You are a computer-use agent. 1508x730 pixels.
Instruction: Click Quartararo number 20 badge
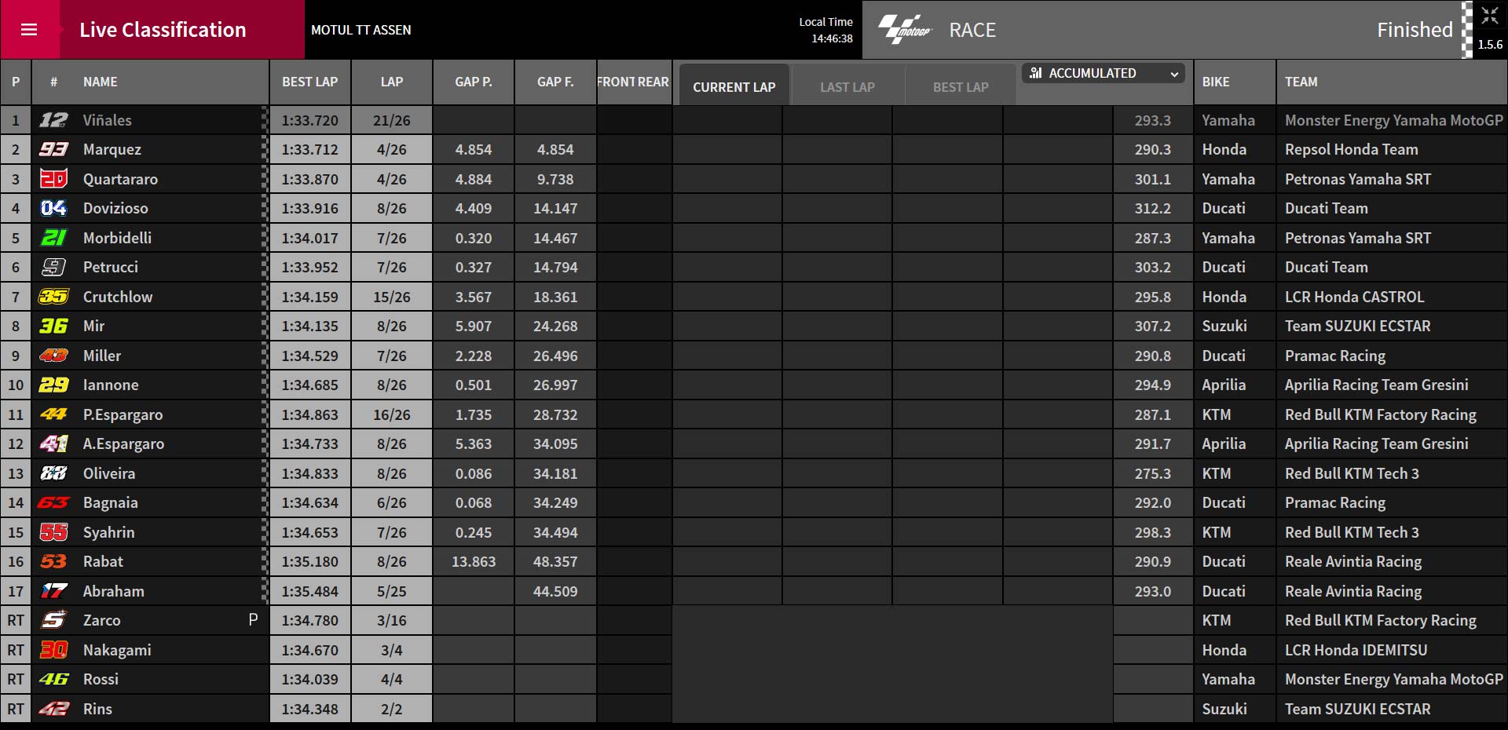(x=53, y=179)
